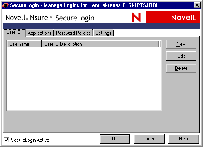
Task: Go to the Settings tab
Action: 103,33
